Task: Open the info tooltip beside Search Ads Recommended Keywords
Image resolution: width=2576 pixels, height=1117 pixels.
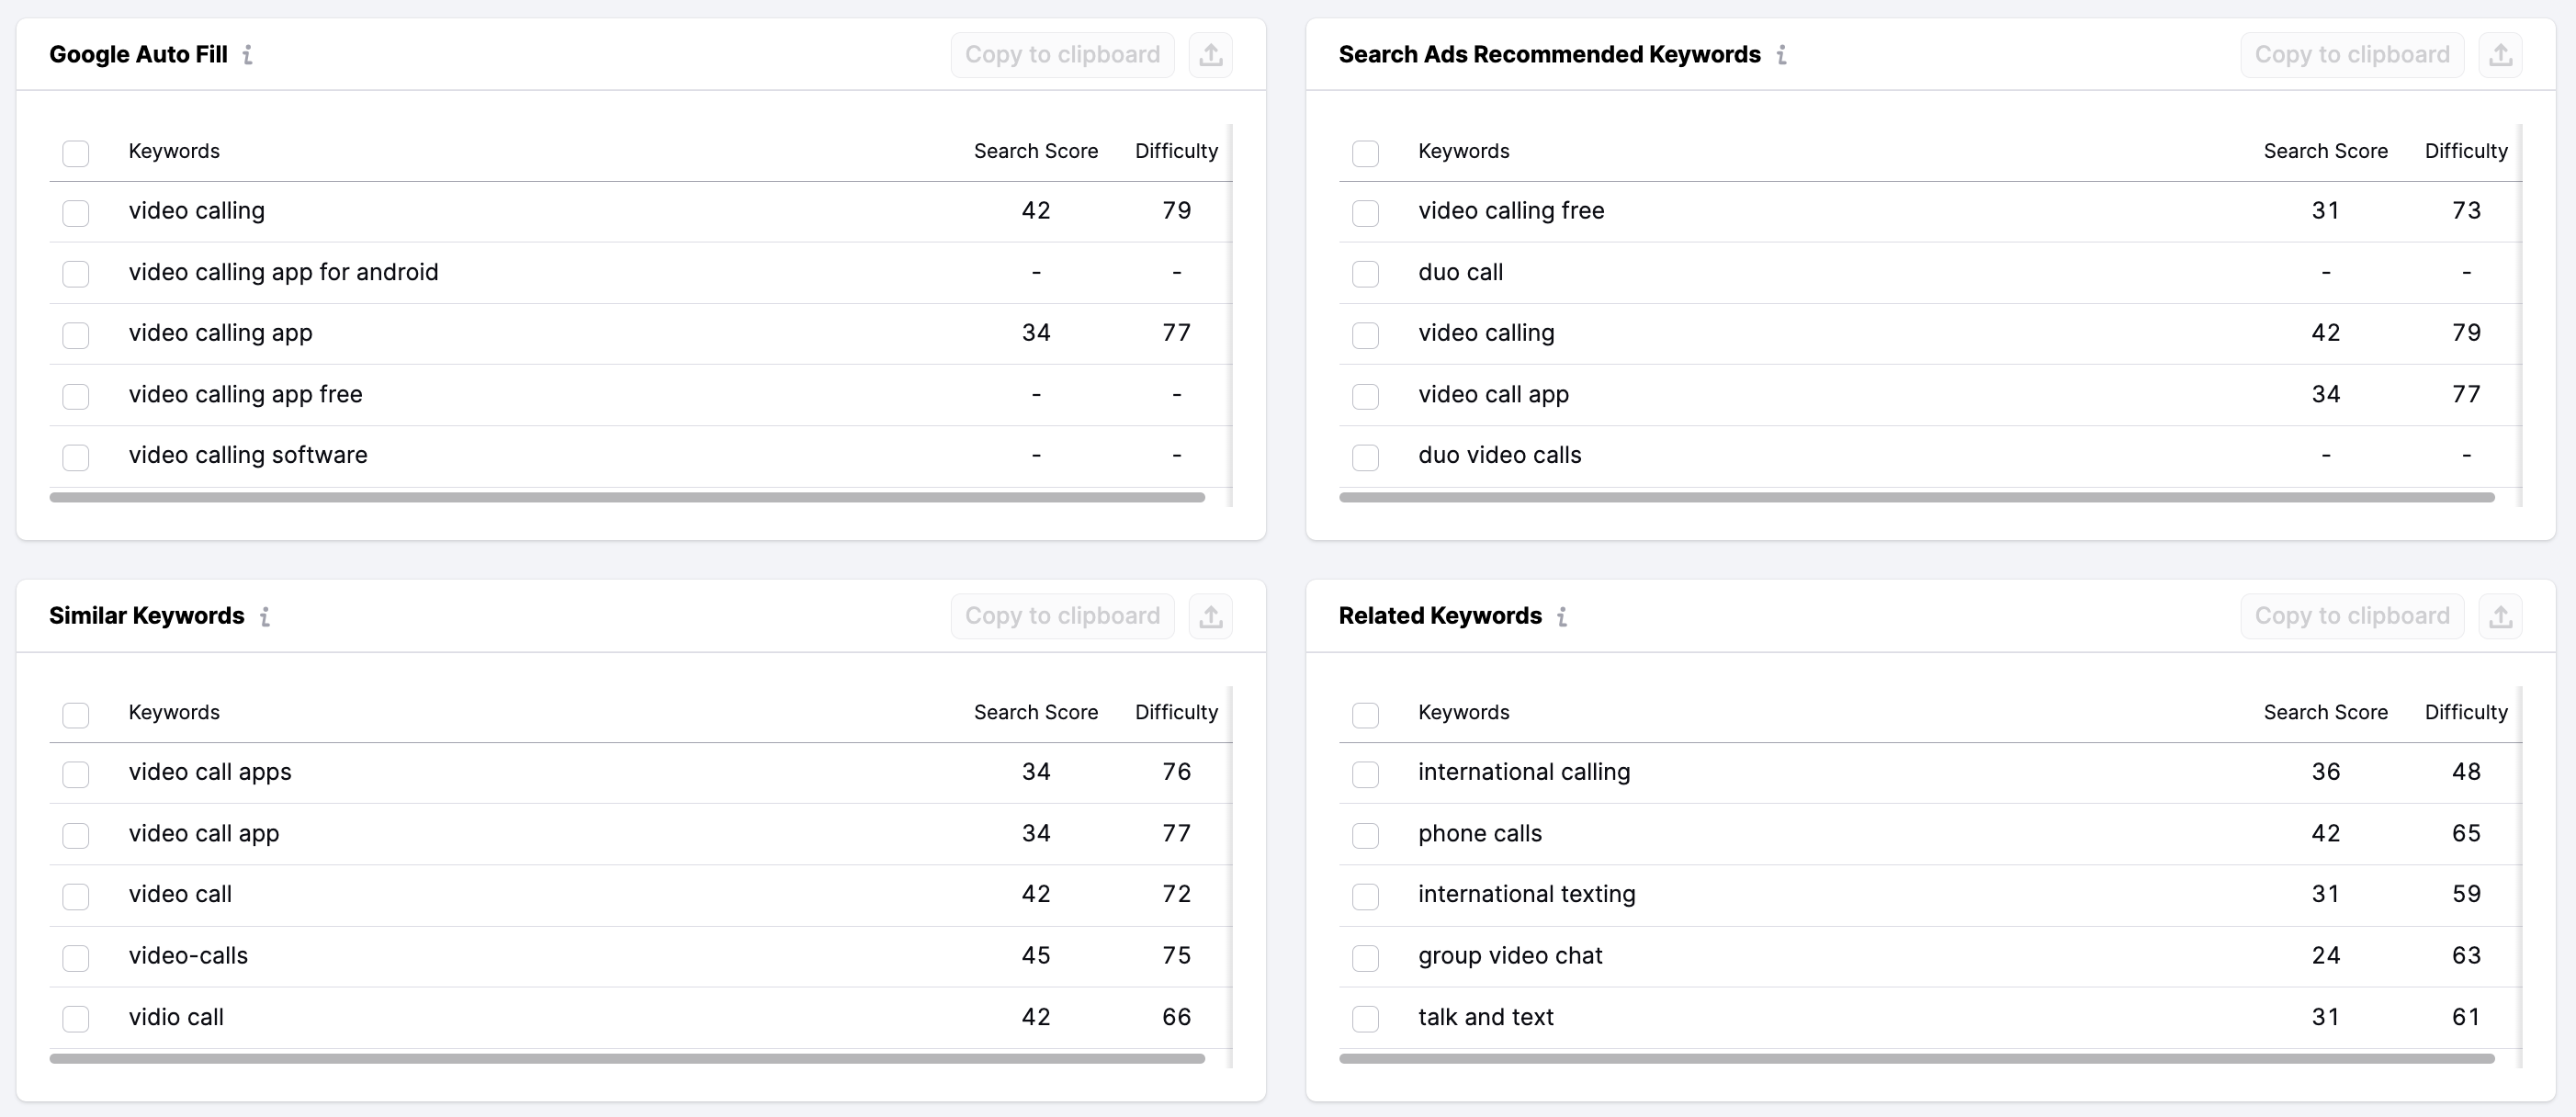Action: [x=1782, y=56]
